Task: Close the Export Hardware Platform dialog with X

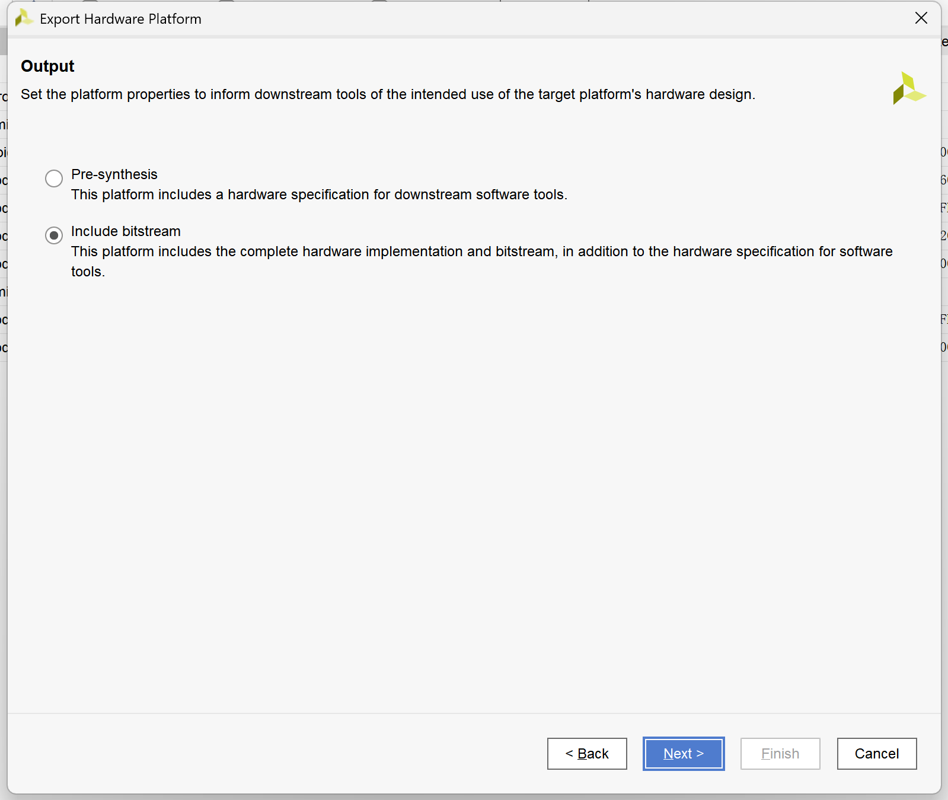Action: tap(921, 18)
